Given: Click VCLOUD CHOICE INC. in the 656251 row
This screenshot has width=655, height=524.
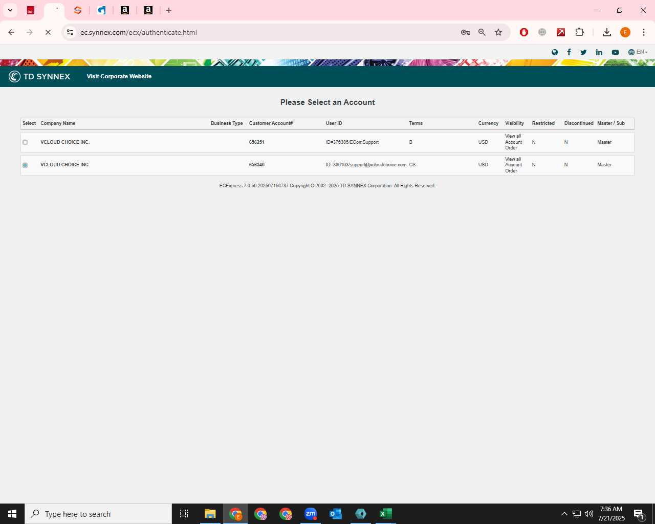Looking at the screenshot, I should tap(65, 142).
